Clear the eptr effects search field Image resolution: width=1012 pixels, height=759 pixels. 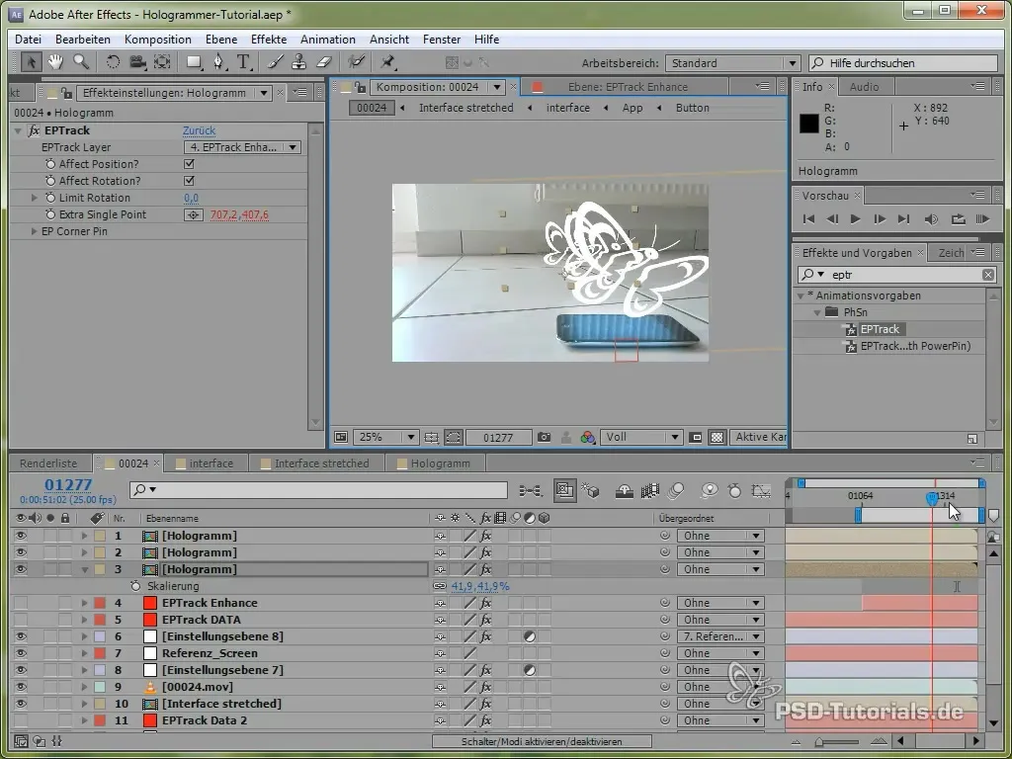988,275
